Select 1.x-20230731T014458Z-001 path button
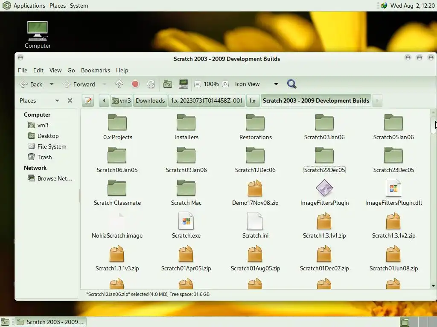The image size is (437, 327). pos(207,100)
